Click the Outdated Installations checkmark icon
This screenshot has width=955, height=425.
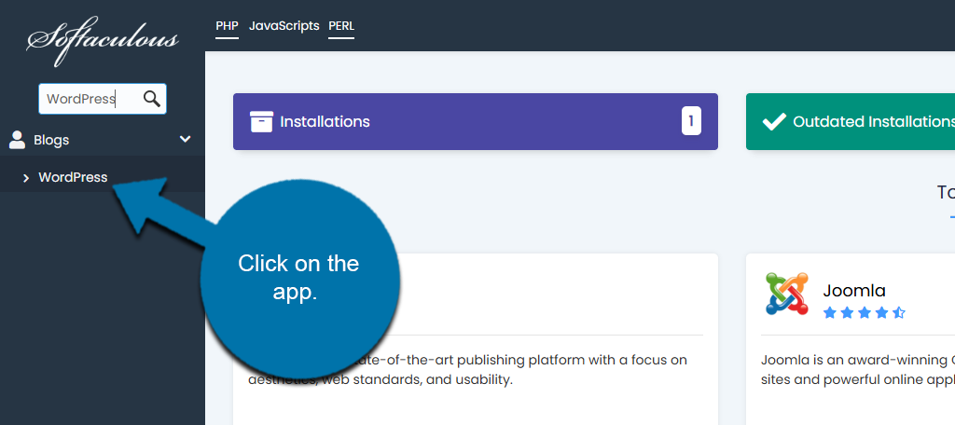pyautogui.click(x=774, y=121)
